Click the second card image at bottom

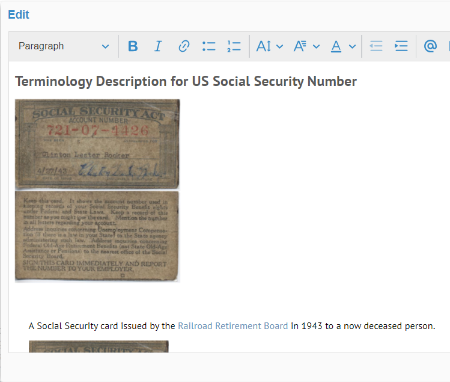[99, 347]
